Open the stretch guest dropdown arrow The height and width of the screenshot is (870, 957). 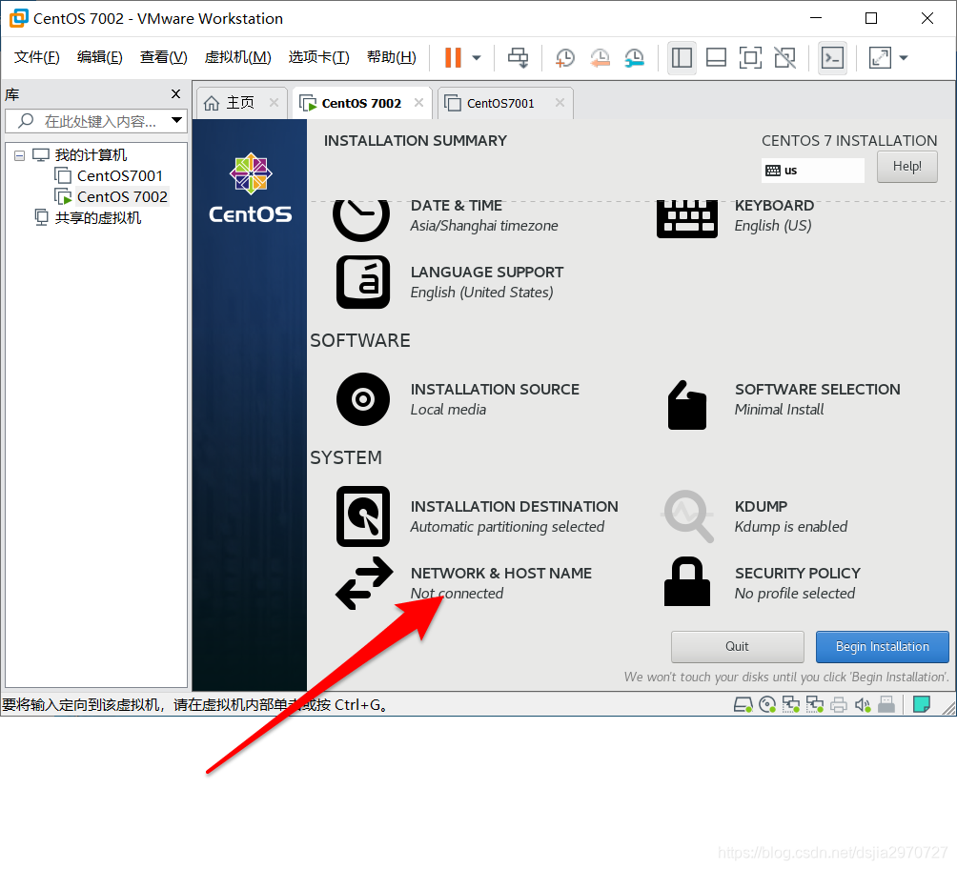904,58
